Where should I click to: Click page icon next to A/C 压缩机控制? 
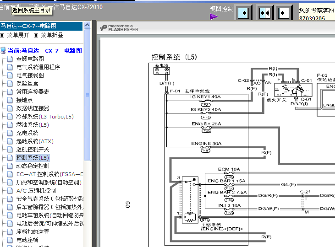10,191
